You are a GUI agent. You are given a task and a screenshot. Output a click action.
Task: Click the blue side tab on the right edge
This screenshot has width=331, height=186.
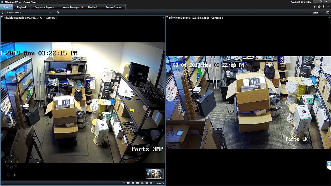pyautogui.click(x=329, y=165)
